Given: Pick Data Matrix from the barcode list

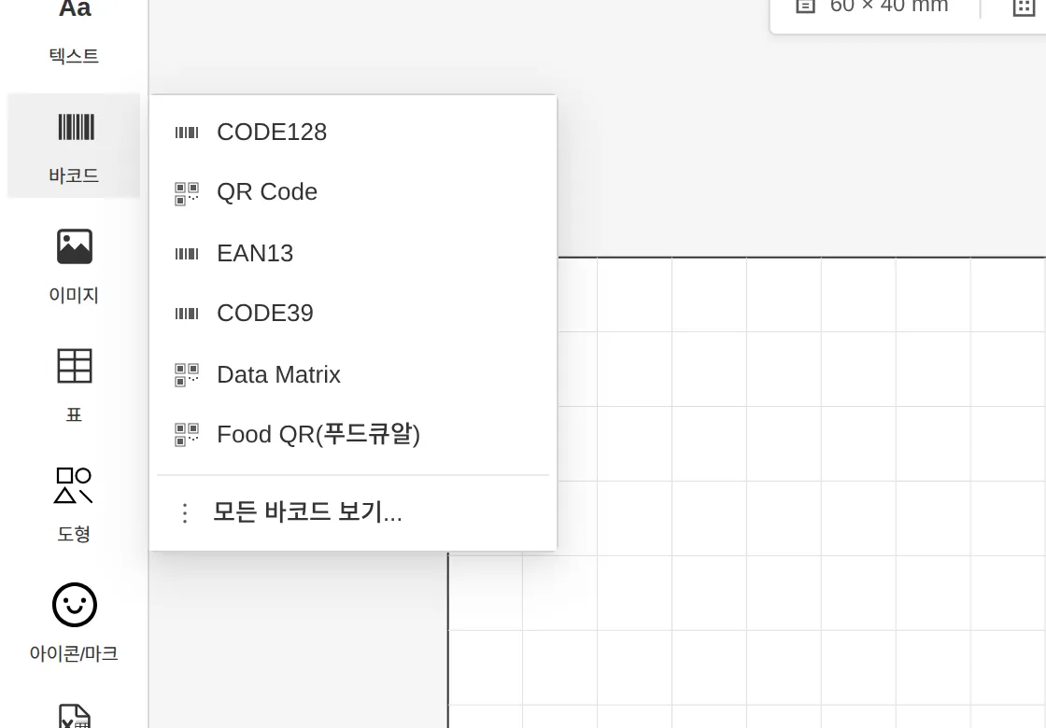Looking at the screenshot, I should pos(353,374).
